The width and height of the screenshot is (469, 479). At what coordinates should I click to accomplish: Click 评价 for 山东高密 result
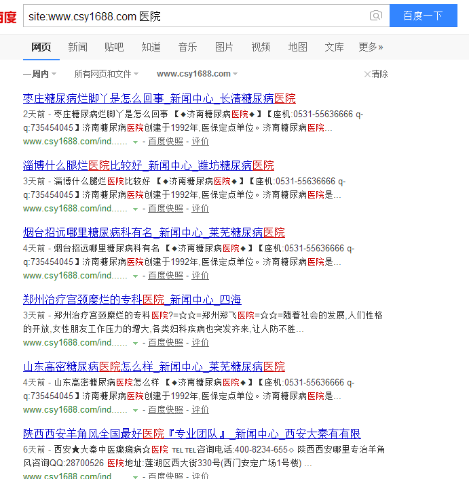(x=200, y=410)
